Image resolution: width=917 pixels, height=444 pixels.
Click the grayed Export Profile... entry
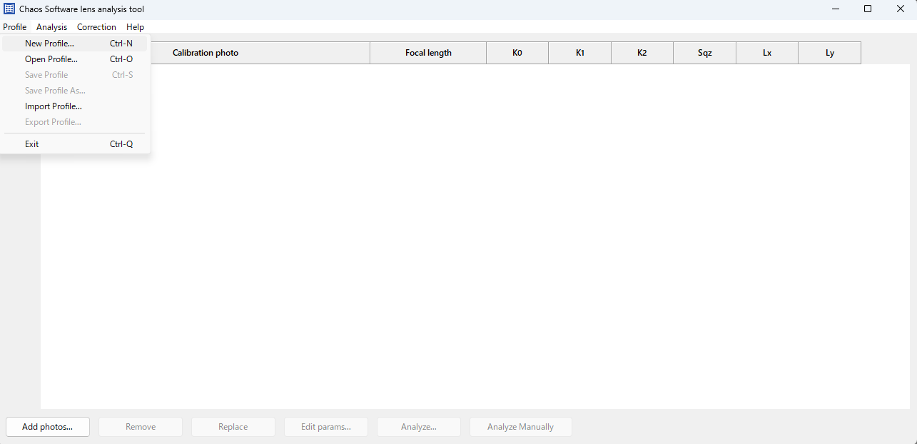75,122
